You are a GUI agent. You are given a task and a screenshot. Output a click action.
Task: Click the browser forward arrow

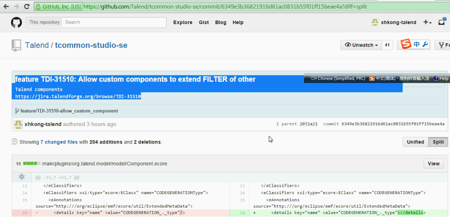click(17, 6)
